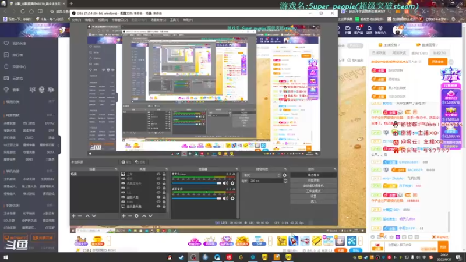Adjust the 麦克风/Aux volume slider
Screen dimensions: 466x262
(x=196, y=183)
